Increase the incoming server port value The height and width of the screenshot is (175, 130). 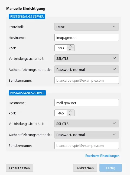click(x=70, y=46)
